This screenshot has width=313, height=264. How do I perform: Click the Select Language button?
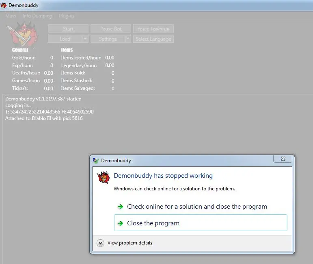click(153, 39)
